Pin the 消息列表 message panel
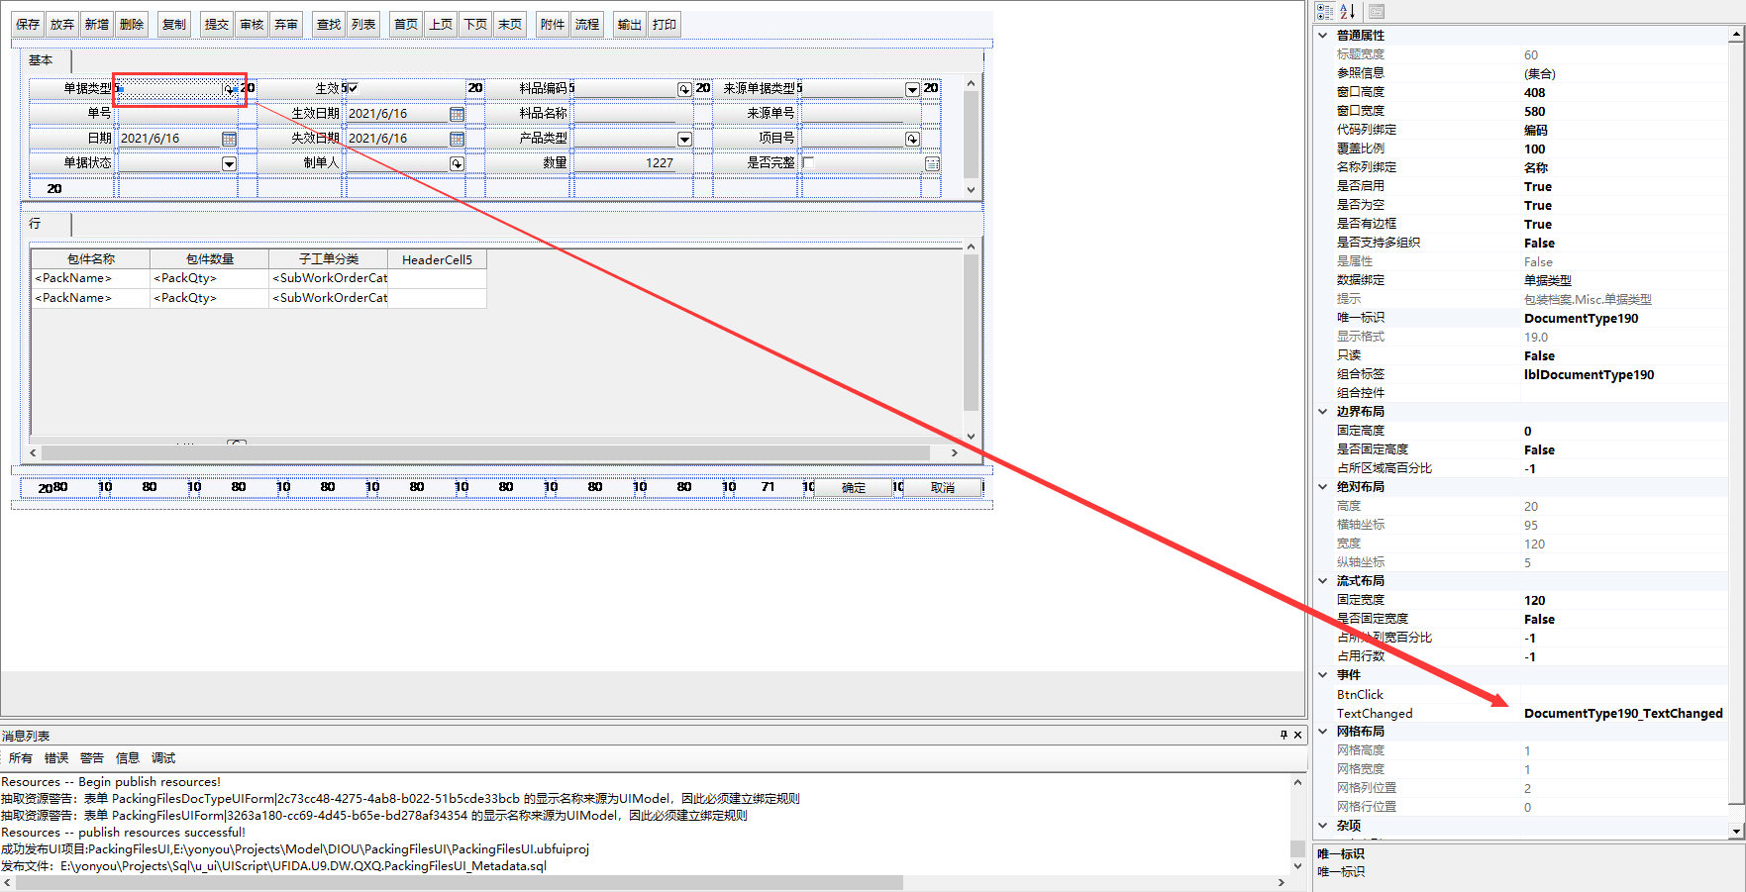The height and width of the screenshot is (892, 1746). click(x=1284, y=735)
